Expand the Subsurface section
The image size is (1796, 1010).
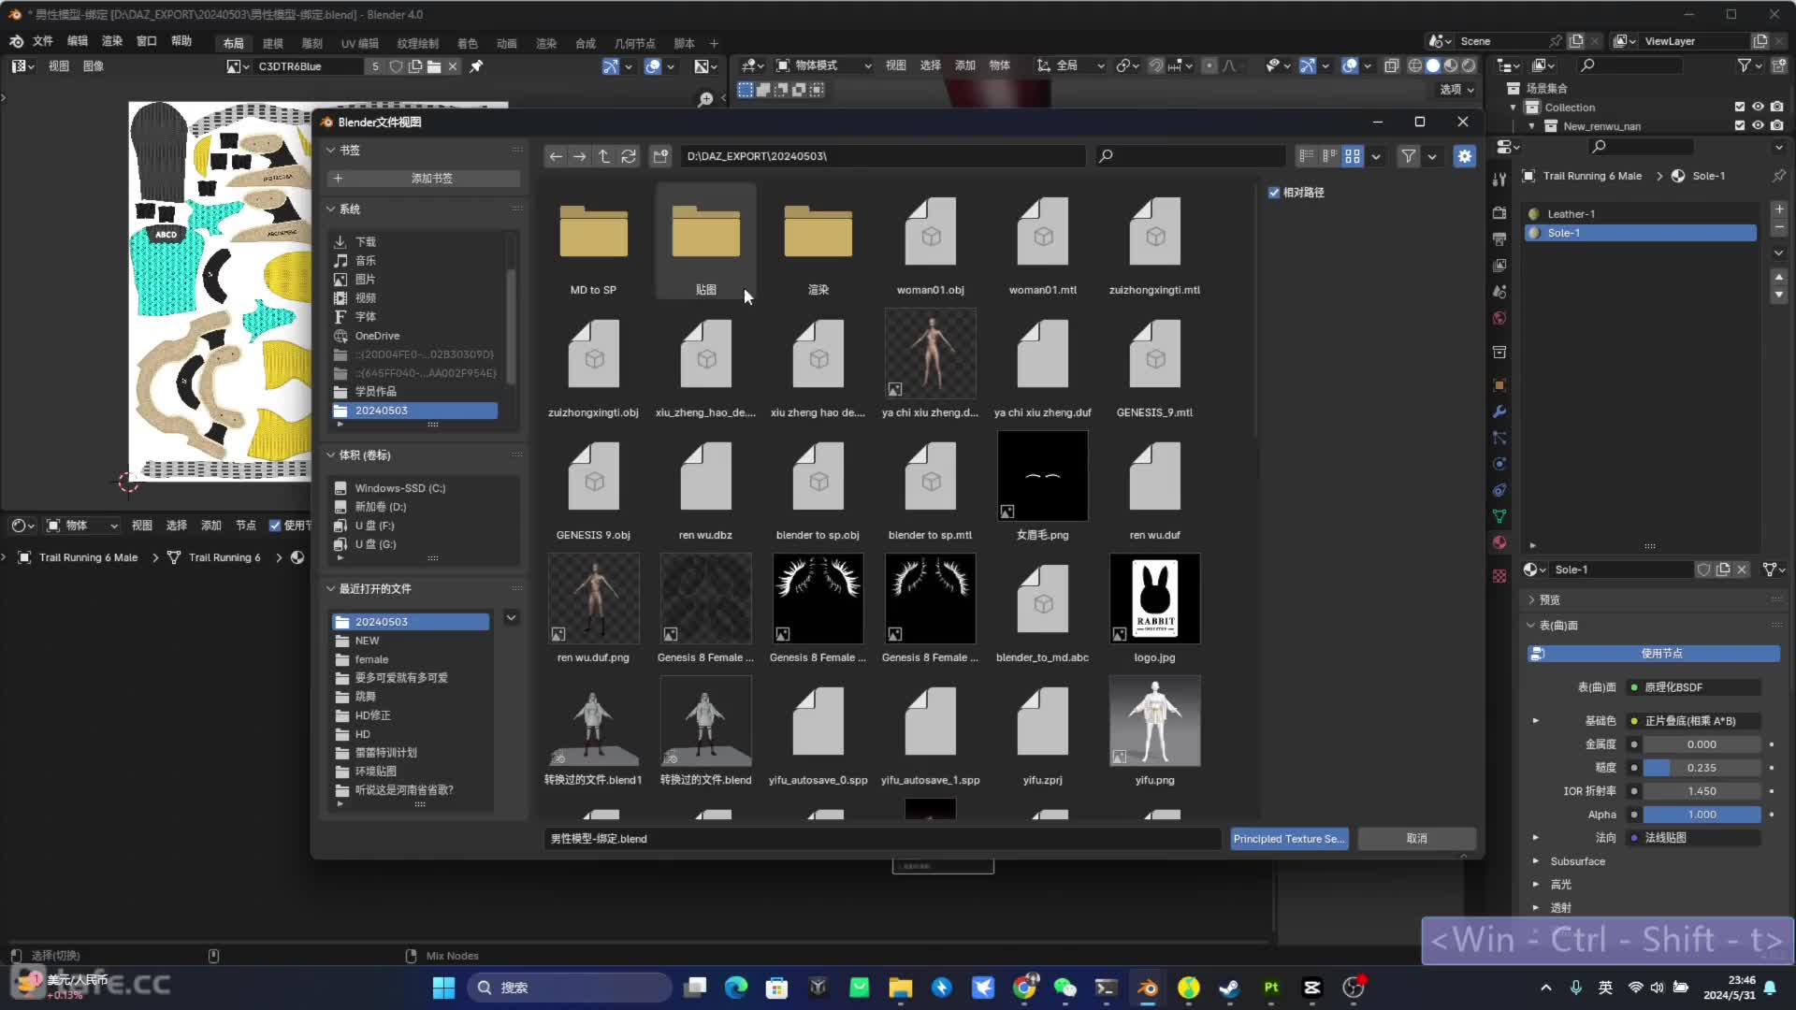1535,861
